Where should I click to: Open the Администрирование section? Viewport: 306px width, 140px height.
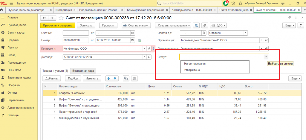pos(21,108)
